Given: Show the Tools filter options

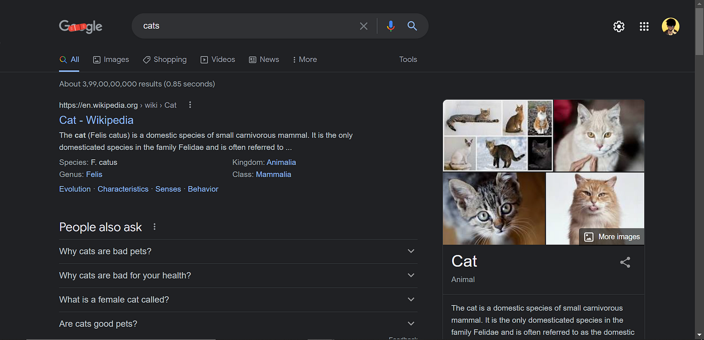Looking at the screenshot, I should [x=408, y=59].
